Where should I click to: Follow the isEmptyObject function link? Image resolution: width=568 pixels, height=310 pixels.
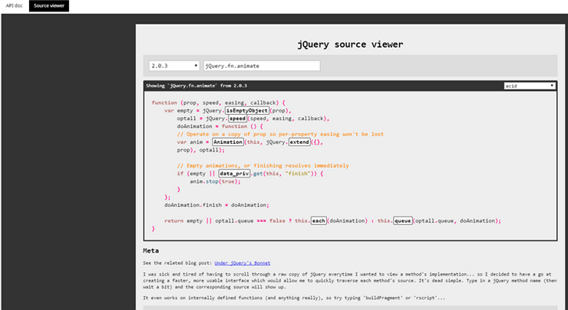coord(247,110)
